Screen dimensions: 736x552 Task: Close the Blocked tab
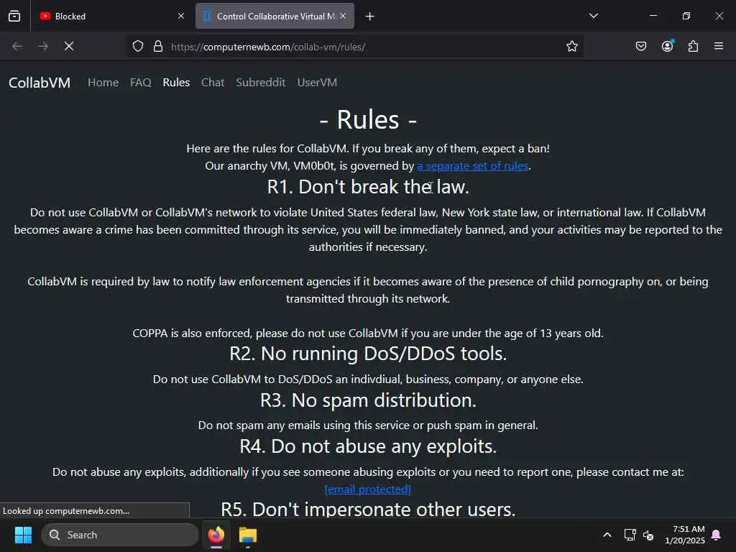181,16
